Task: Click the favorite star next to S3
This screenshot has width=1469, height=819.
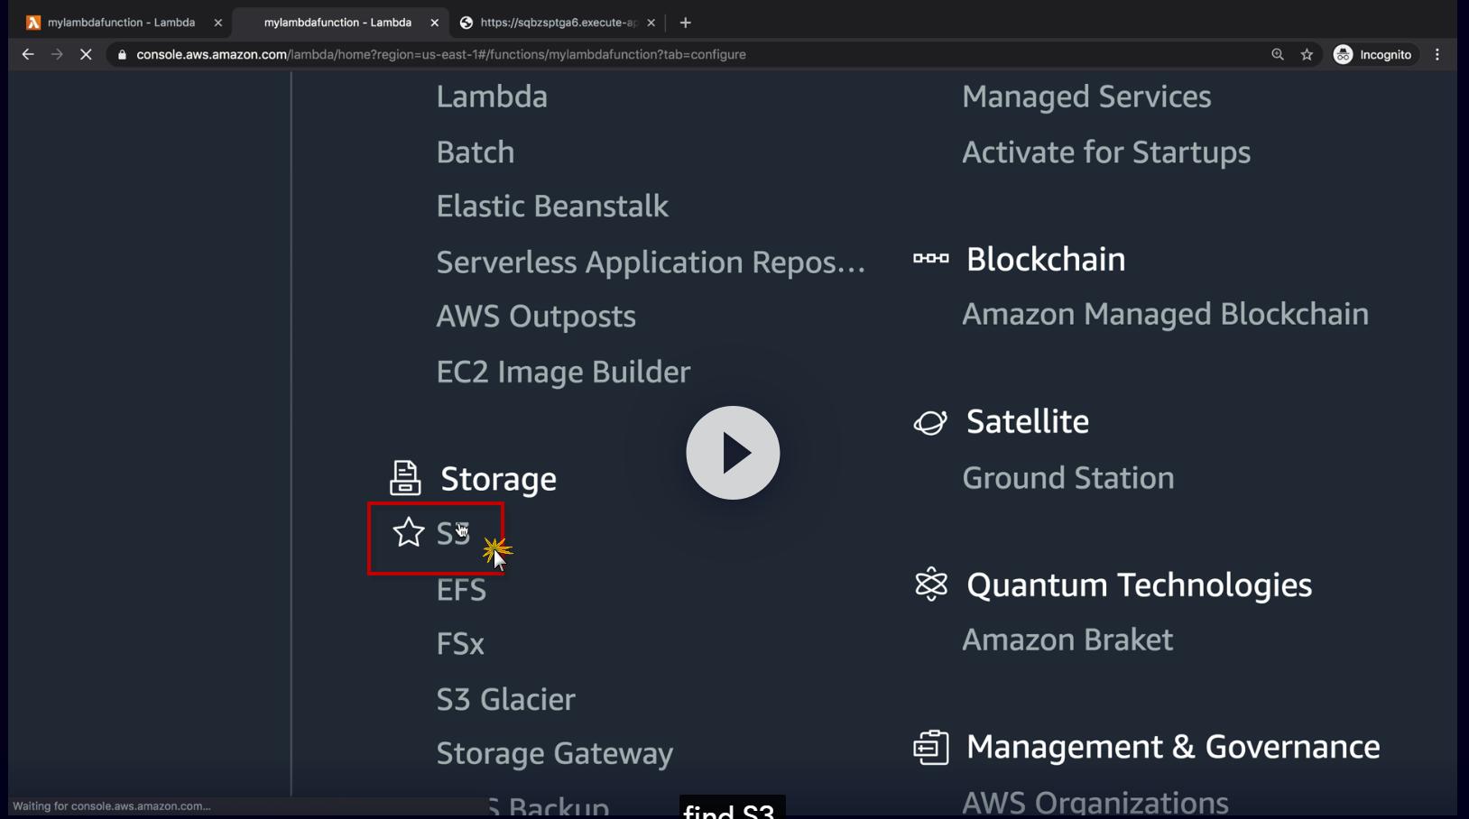Action: (x=409, y=532)
